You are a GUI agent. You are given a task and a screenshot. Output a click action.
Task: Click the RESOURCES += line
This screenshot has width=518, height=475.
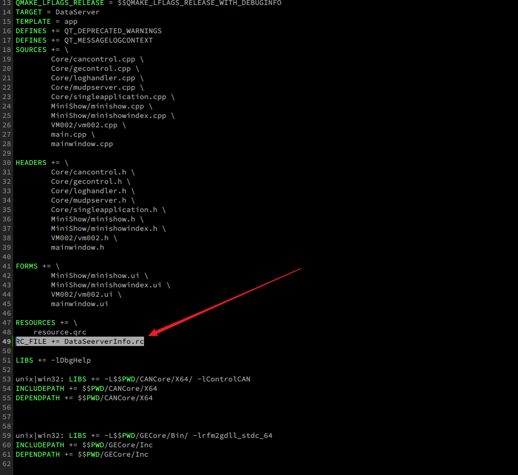(46, 323)
